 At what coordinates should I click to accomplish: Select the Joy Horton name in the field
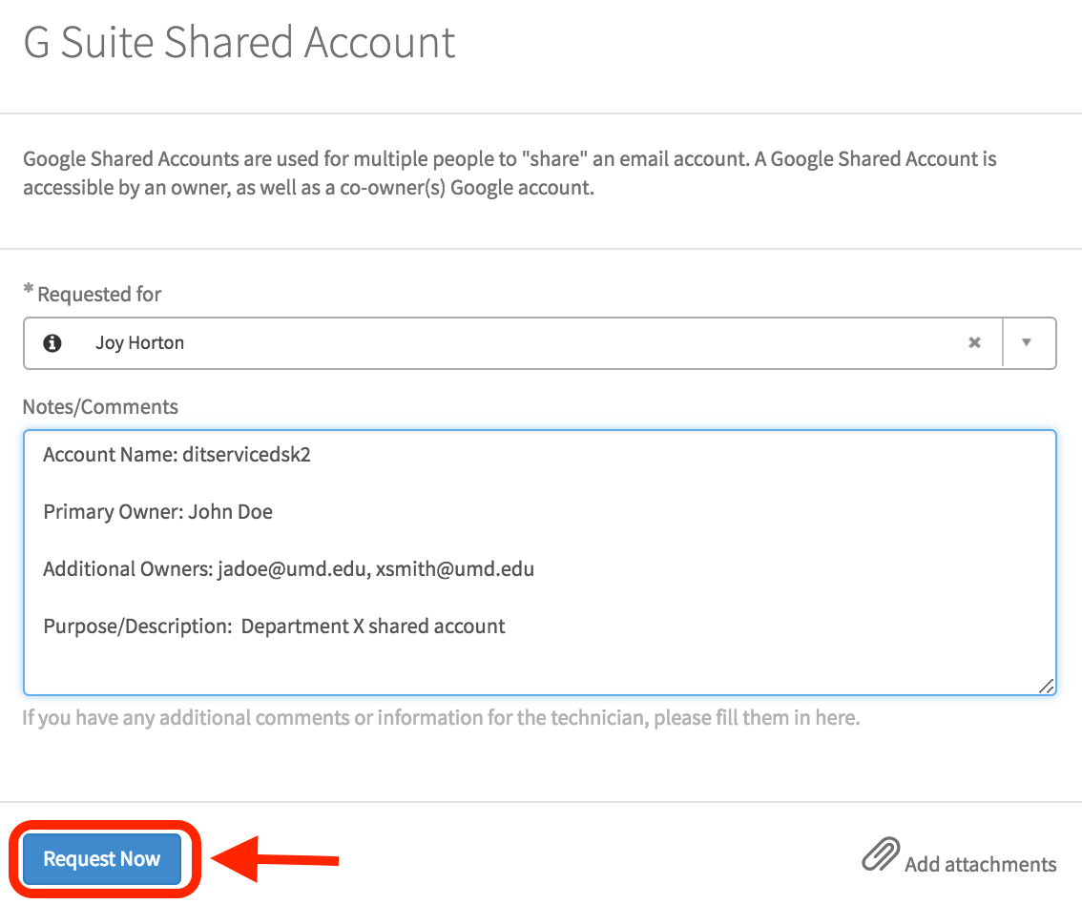pyautogui.click(x=139, y=343)
